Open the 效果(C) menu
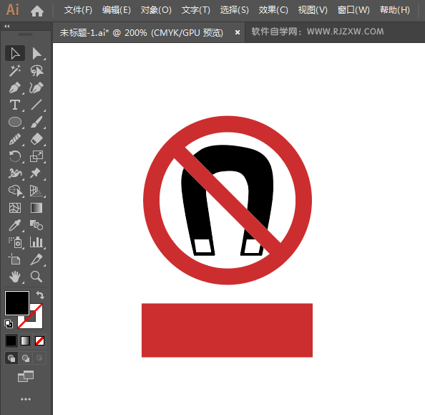425x415 pixels. pos(273,10)
